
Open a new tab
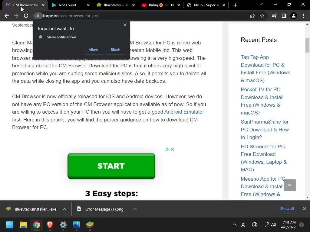click(235, 5)
